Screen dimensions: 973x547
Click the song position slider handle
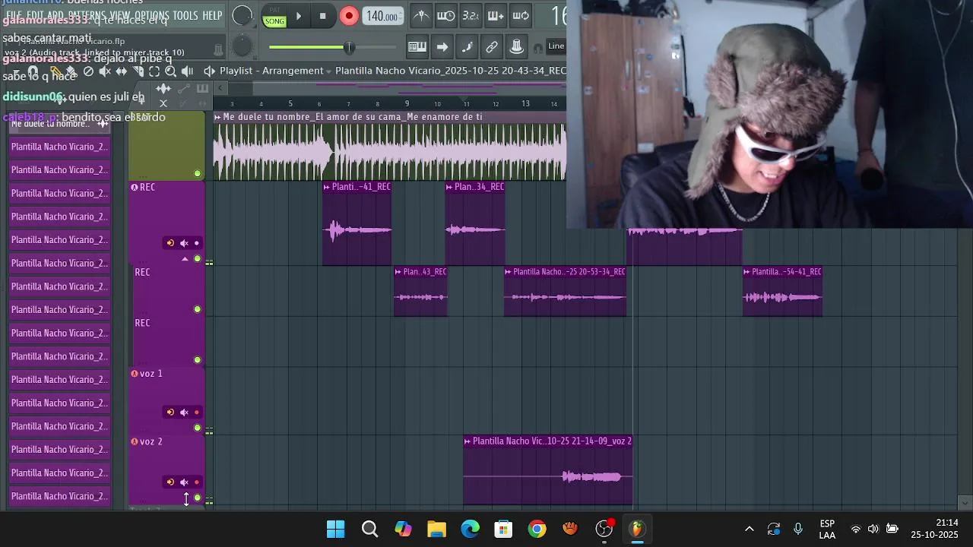349,47
